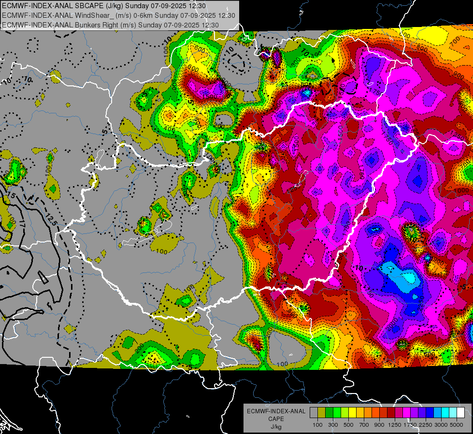The image size is (473, 434).
Task: Choose the pink-magenta swatch after 1250
Action: click(399, 413)
